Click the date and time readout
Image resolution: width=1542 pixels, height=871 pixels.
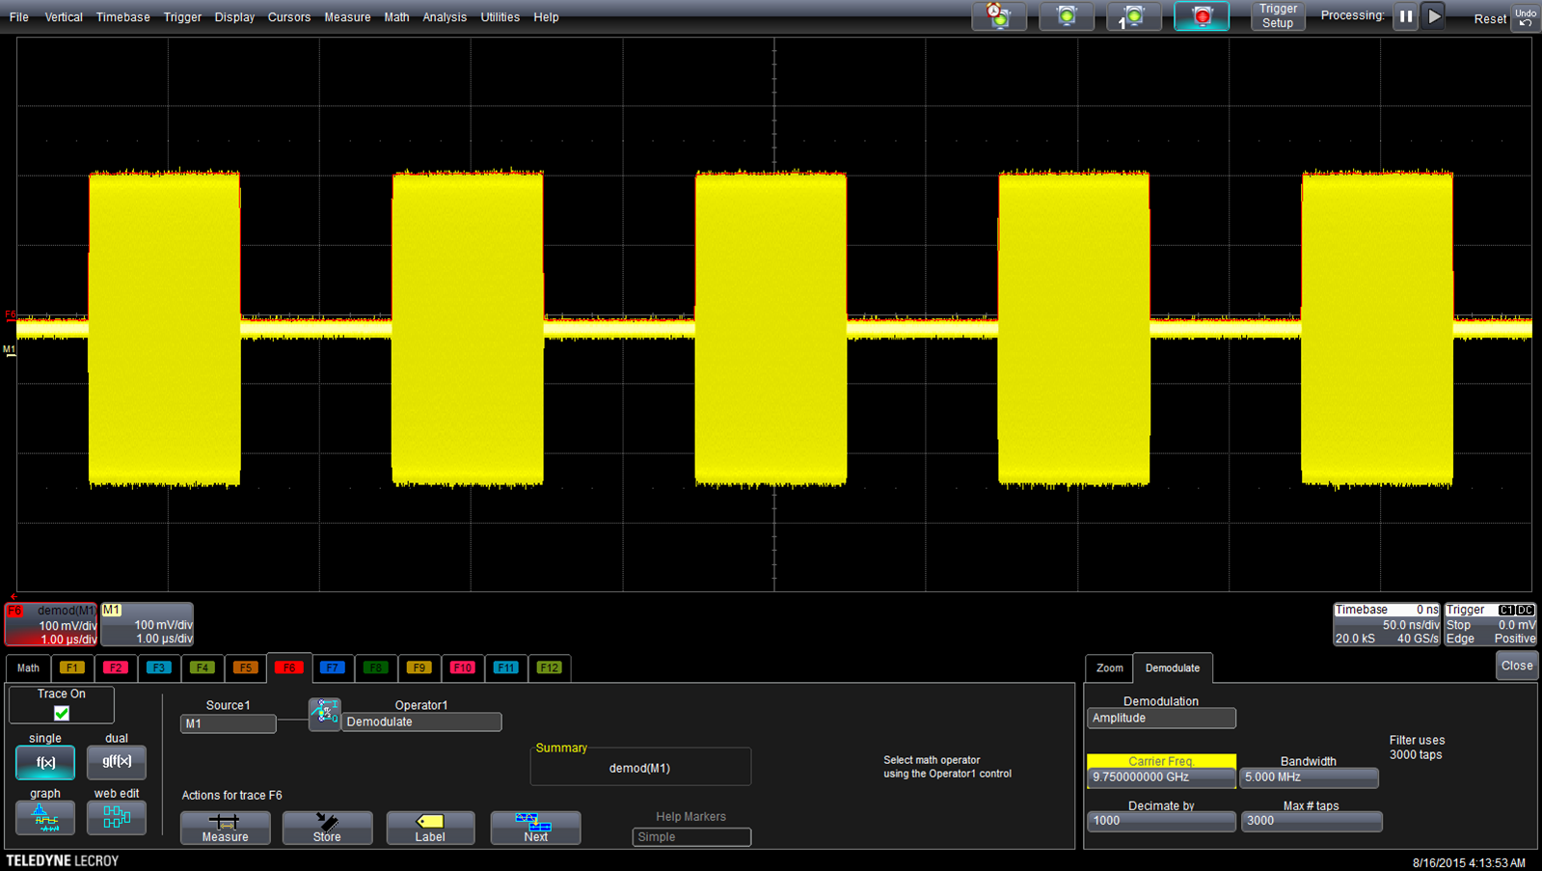point(1469,862)
